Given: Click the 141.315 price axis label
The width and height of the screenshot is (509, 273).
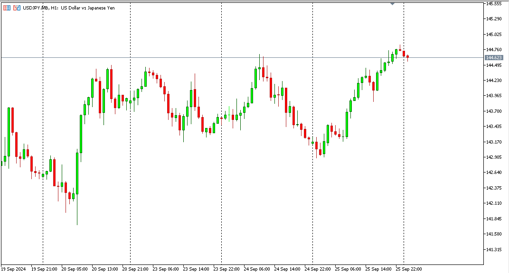Looking at the screenshot, I should coord(494,249).
